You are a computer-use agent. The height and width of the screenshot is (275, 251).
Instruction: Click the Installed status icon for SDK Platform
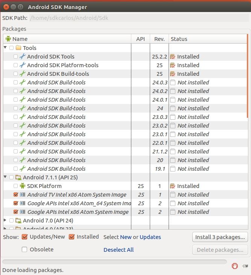[x=173, y=186]
